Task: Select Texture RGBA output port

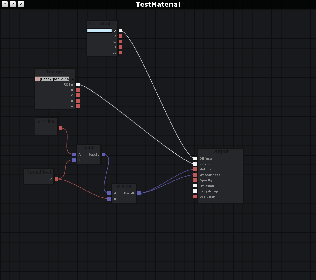Action: point(78,84)
